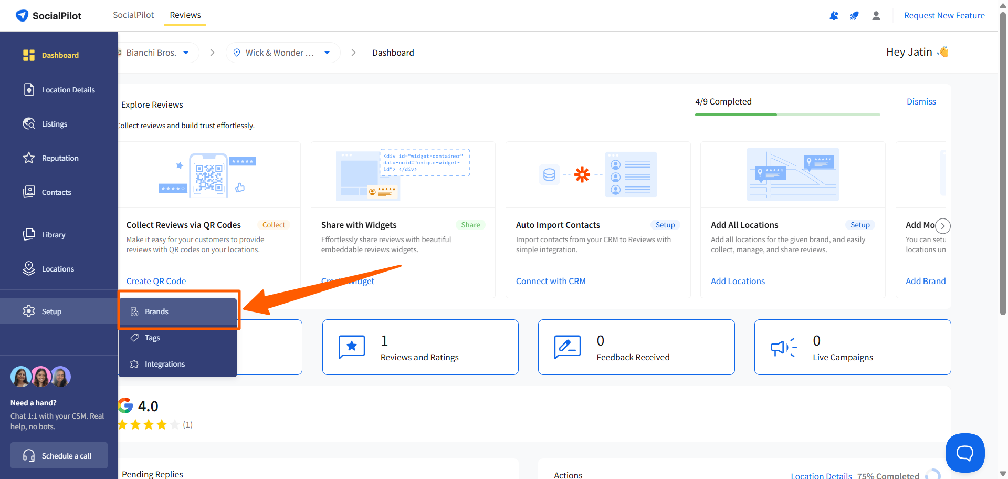The height and width of the screenshot is (479, 1008).
Task: Click the Feedback Received pencil icon
Action: (568, 347)
